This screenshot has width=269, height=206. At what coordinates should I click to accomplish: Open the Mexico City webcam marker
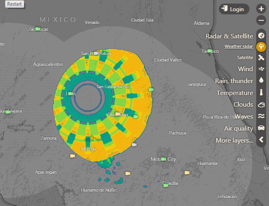coord(163,159)
